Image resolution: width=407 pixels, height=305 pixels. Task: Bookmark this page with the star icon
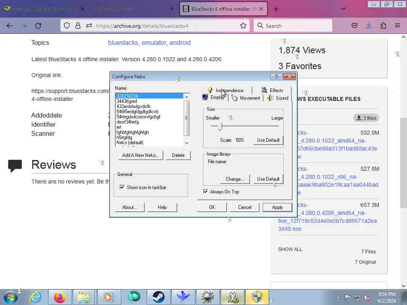(243, 26)
